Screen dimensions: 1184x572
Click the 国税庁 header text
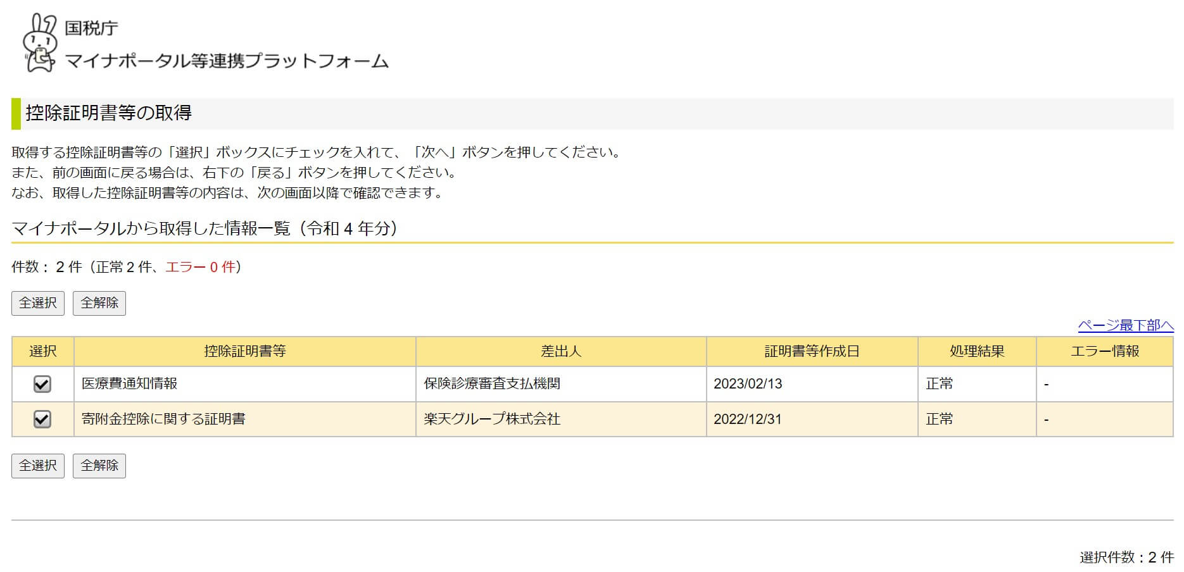point(91,28)
